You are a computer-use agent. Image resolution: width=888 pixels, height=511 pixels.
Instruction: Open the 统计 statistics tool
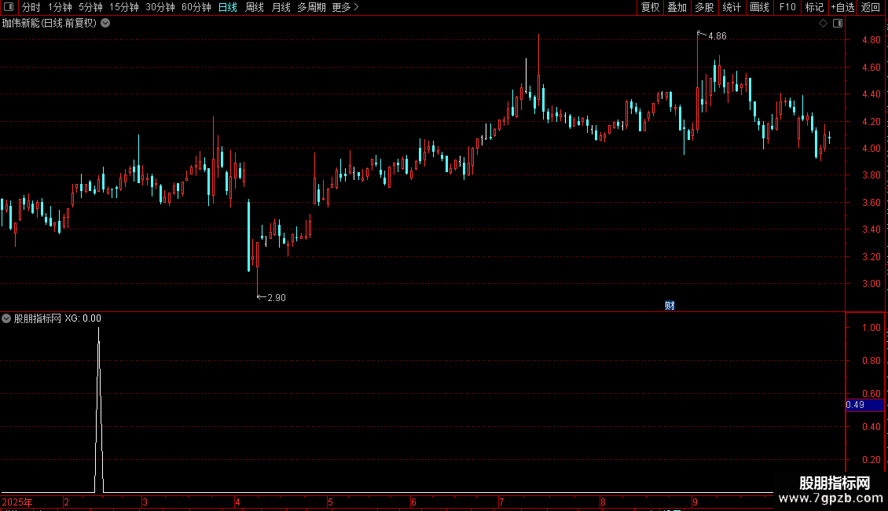click(x=732, y=7)
